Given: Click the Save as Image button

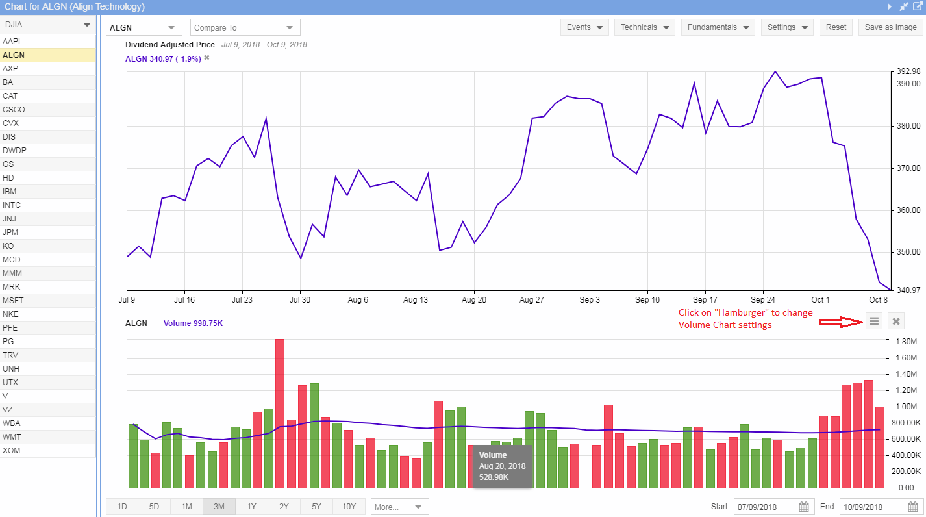Looking at the screenshot, I should pyautogui.click(x=890, y=27).
